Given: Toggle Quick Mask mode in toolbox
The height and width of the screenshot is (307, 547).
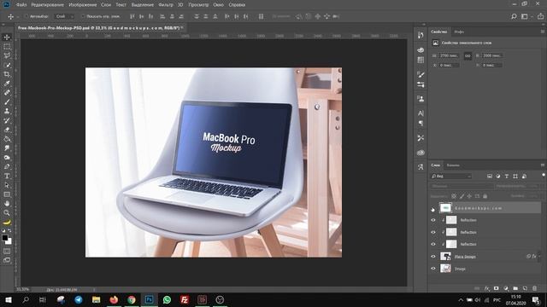Looking at the screenshot, I should [x=7, y=251].
